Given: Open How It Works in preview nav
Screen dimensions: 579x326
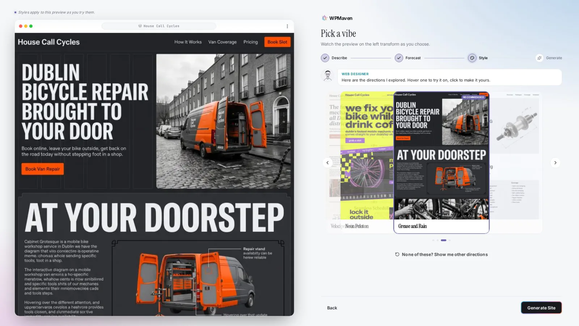Looking at the screenshot, I should pyautogui.click(x=188, y=42).
